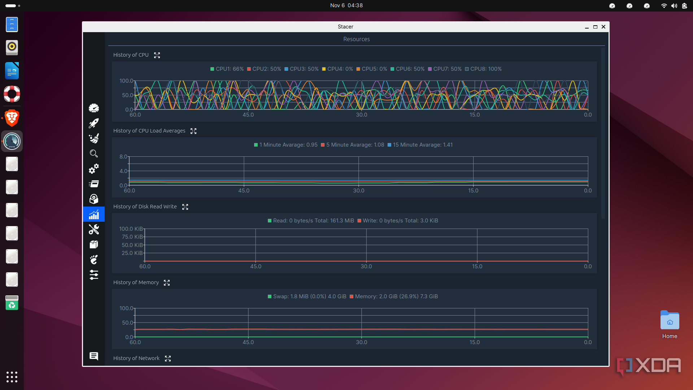
Task: Open Feedback chat icon at sidebar bottom
Action: click(94, 356)
